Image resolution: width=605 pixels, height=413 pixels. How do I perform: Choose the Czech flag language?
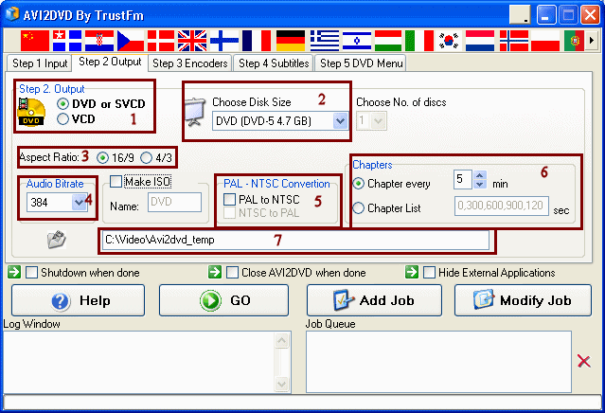(131, 41)
